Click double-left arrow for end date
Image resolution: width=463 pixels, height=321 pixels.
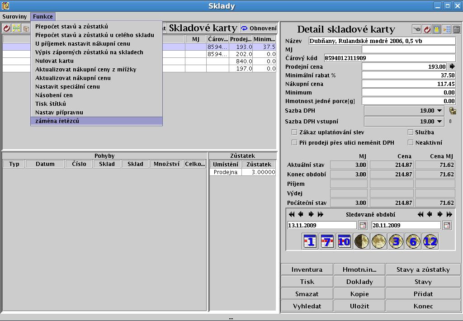(x=420, y=214)
